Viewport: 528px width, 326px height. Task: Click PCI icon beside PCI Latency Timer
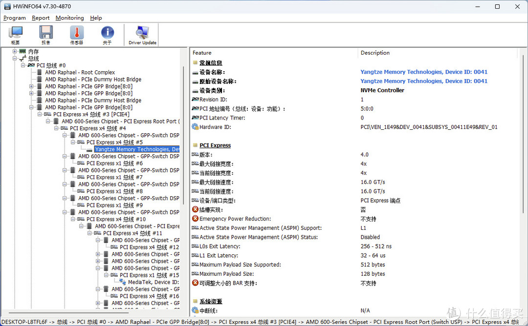pyautogui.click(x=195, y=118)
